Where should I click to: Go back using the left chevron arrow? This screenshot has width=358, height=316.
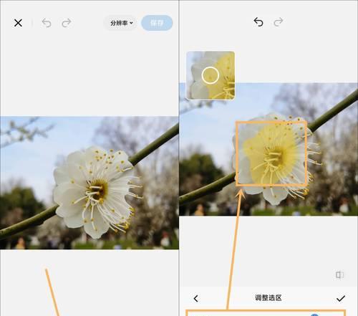click(196, 298)
